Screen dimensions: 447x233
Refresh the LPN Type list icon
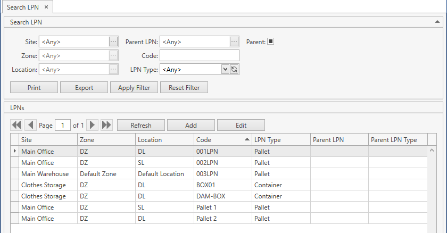234,69
